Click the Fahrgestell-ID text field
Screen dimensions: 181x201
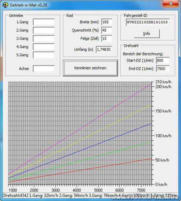(x=148, y=22)
